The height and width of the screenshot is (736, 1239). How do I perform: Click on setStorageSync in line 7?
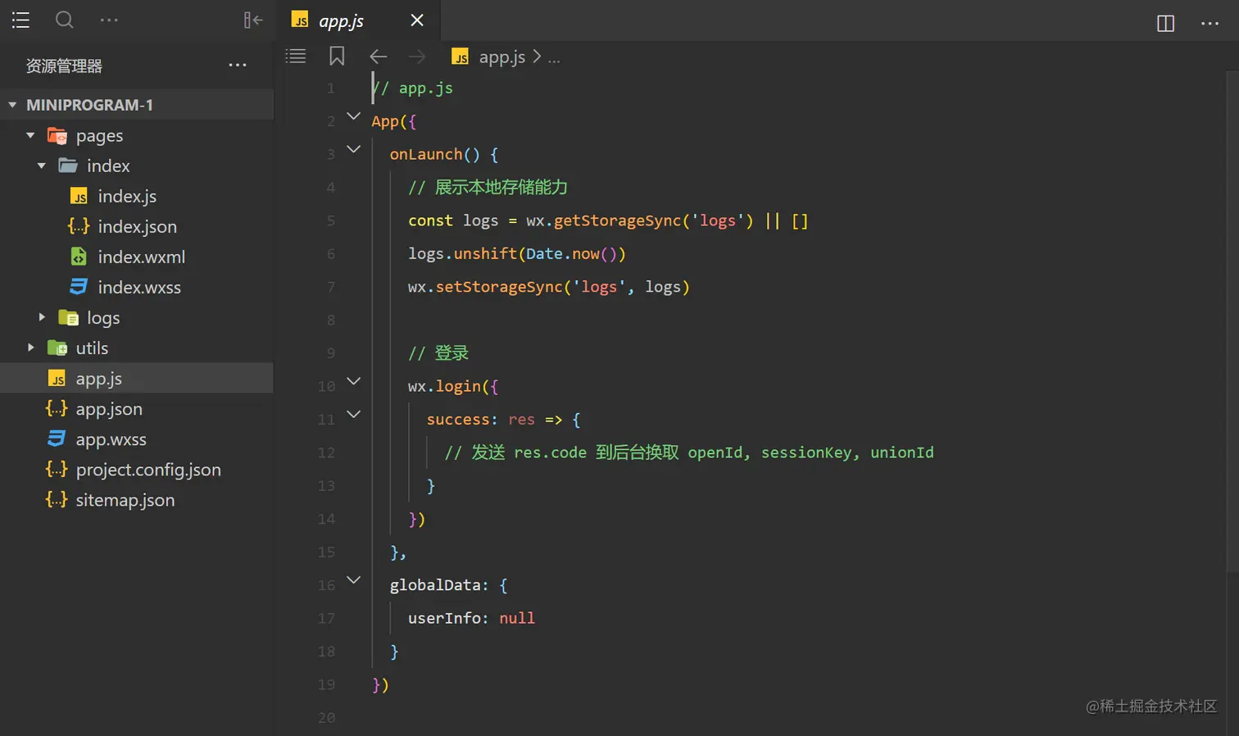499,287
